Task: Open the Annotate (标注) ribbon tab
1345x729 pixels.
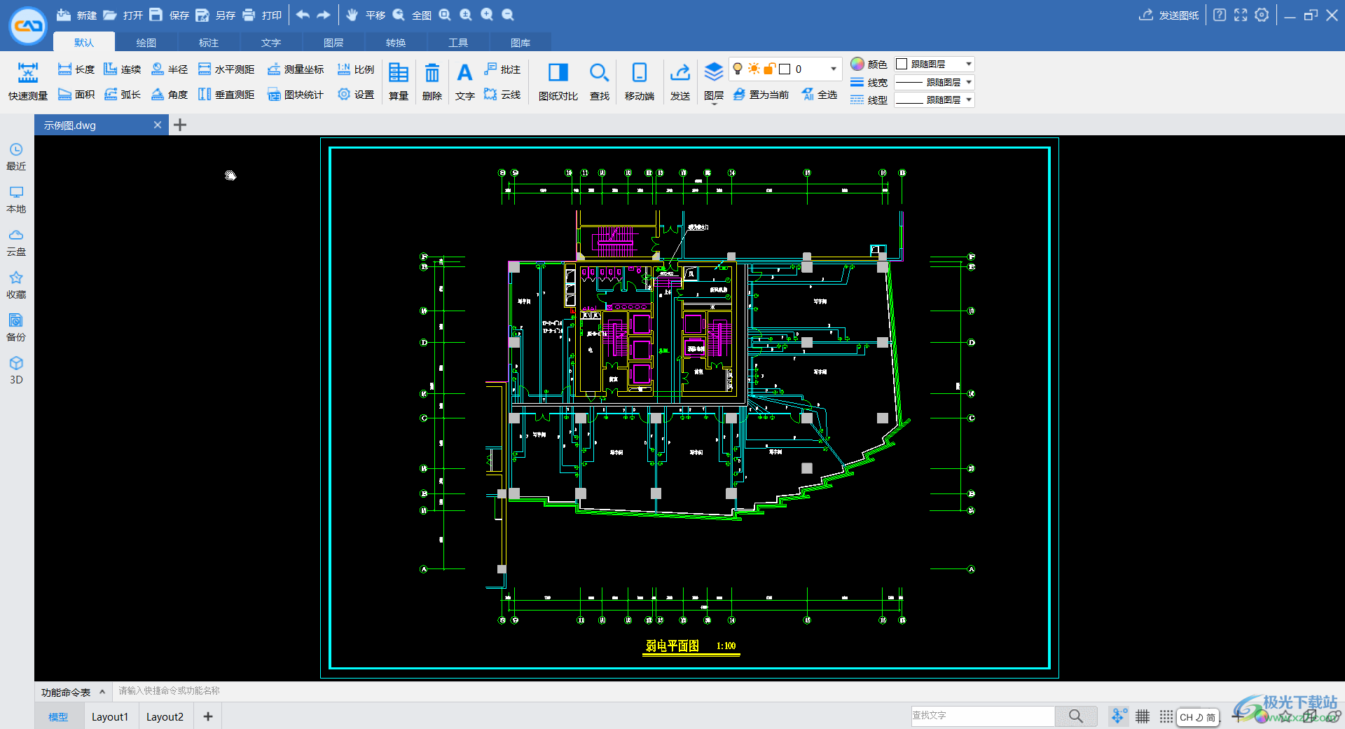Action: tap(209, 42)
